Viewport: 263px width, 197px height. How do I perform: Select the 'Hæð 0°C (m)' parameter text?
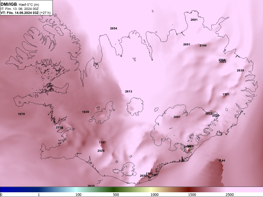29,4
